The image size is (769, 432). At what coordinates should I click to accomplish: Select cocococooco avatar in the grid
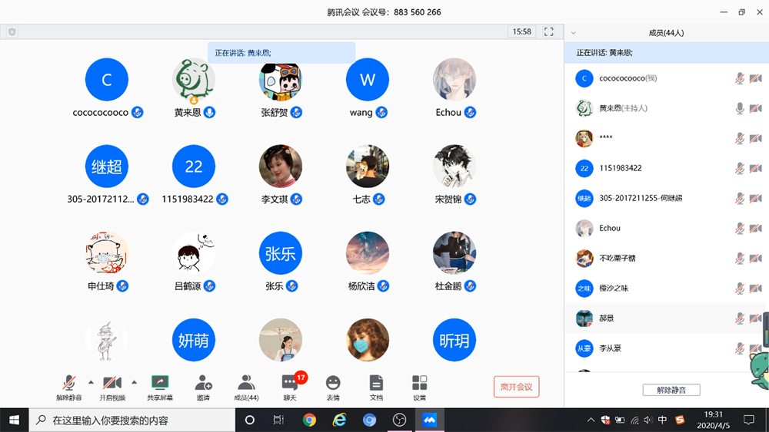tap(106, 80)
